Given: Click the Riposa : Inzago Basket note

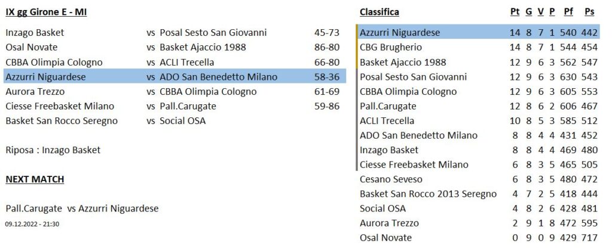Looking at the screenshot, I should [x=53, y=150].
